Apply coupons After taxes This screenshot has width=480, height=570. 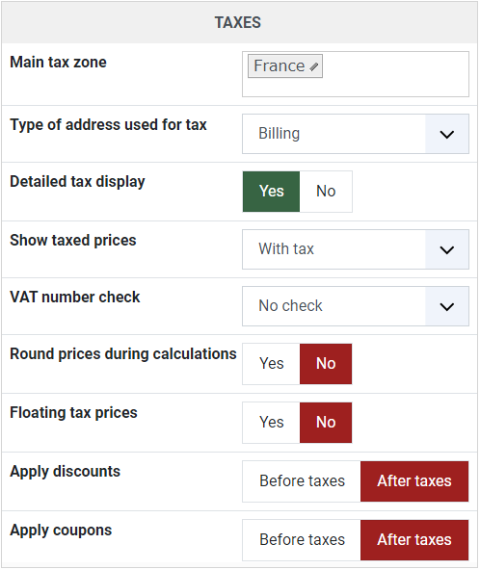[x=414, y=540]
